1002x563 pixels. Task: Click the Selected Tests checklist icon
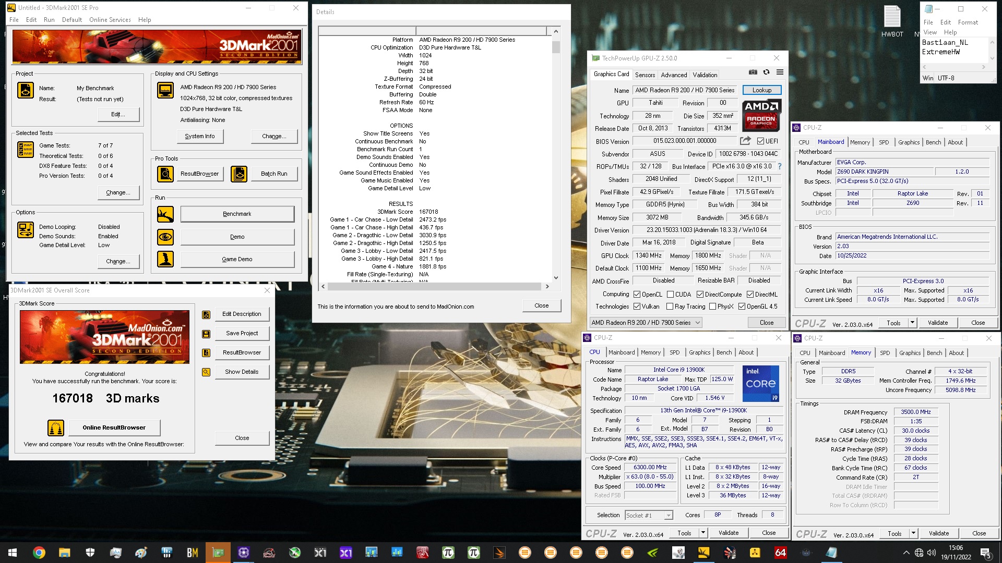[x=25, y=150]
